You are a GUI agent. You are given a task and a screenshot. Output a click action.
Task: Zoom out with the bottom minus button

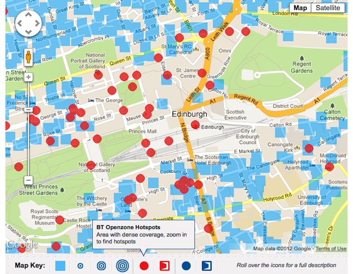click(29, 180)
